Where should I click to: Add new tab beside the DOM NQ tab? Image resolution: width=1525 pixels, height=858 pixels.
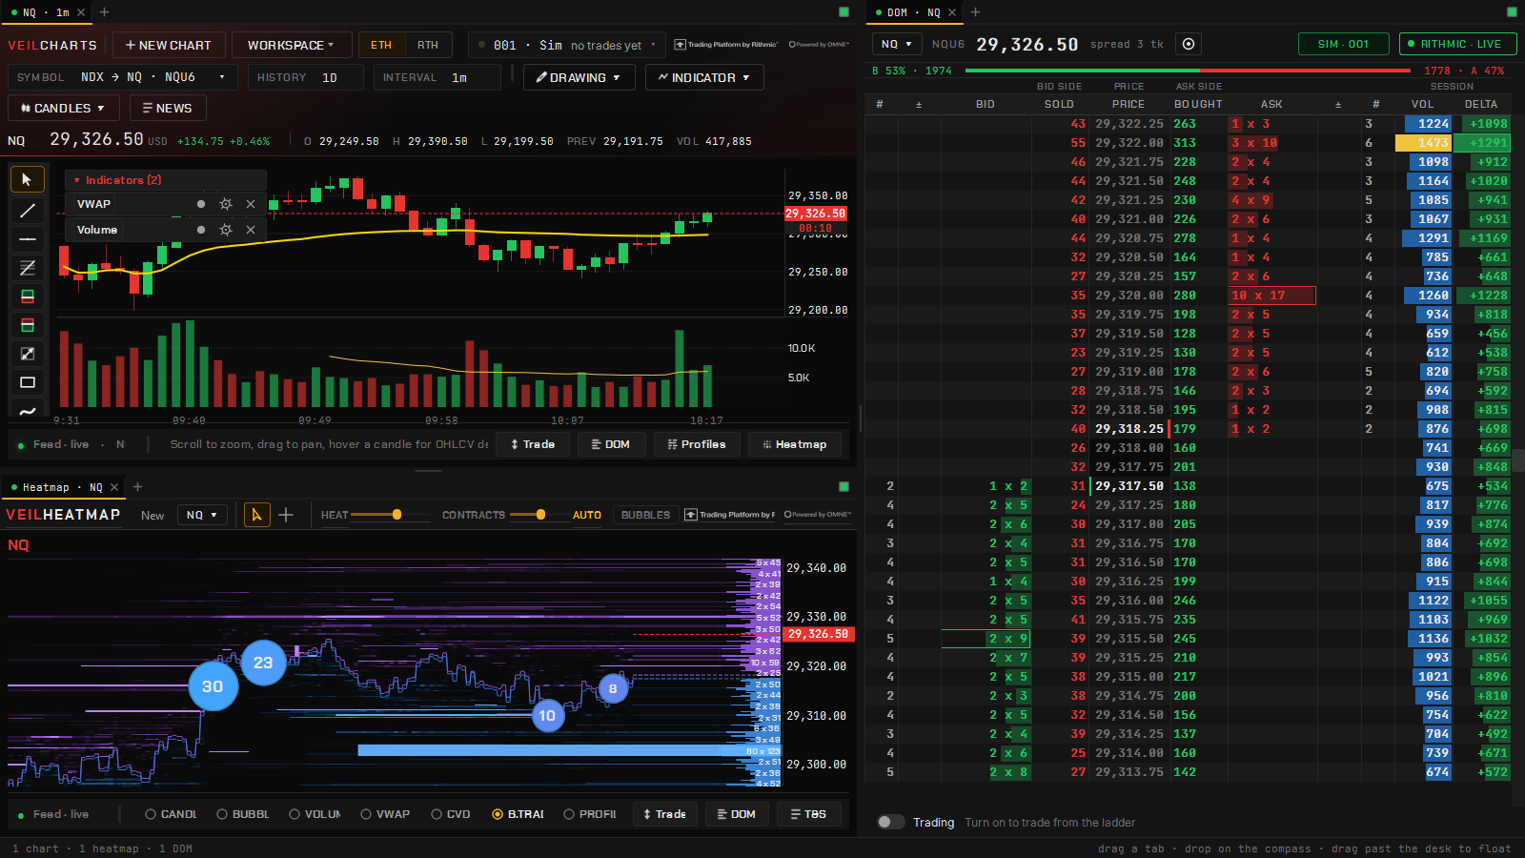click(x=975, y=12)
